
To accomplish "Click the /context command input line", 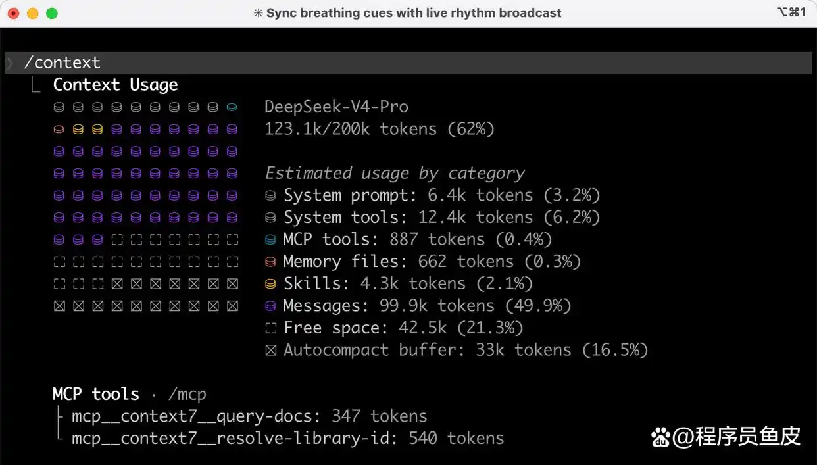I will [408, 63].
